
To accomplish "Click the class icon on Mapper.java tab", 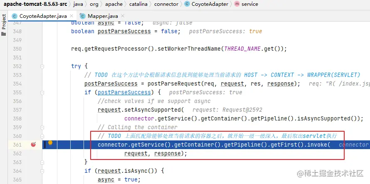I will pos(82,16).
